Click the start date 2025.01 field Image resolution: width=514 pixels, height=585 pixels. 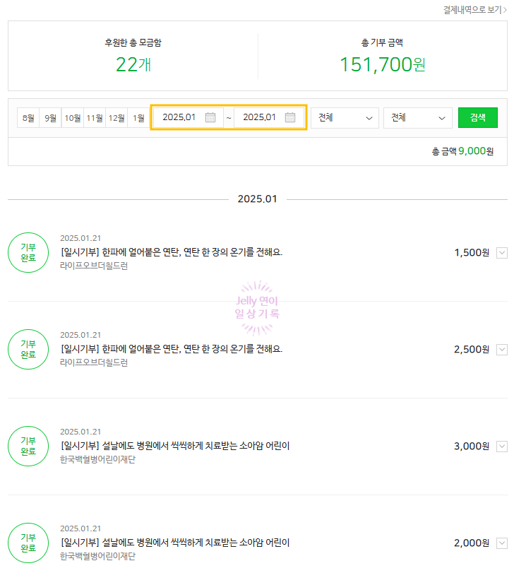click(179, 117)
